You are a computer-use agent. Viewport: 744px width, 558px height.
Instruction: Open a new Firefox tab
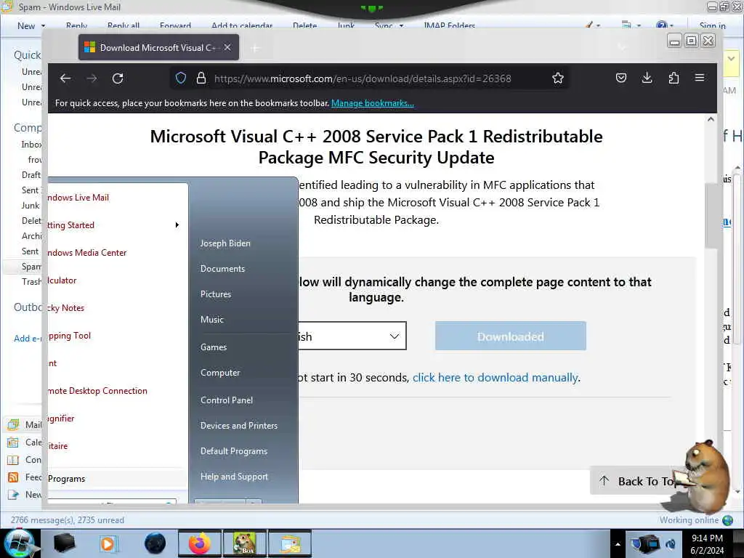(255, 48)
